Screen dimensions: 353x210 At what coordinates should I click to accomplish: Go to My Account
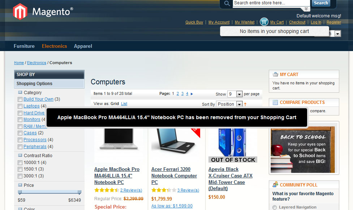(x=219, y=22)
